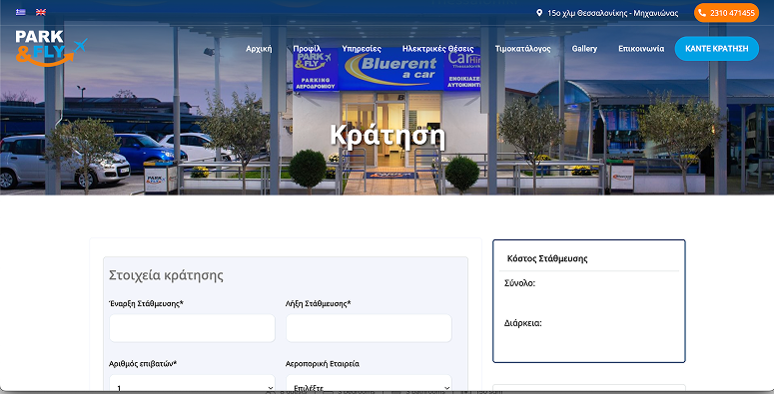The width and height of the screenshot is (774, 394).
Task: Click the address 15ο χλμ Θεσσαλονίκης - Μηχανιώνας
Action: (x=612, y=13)
